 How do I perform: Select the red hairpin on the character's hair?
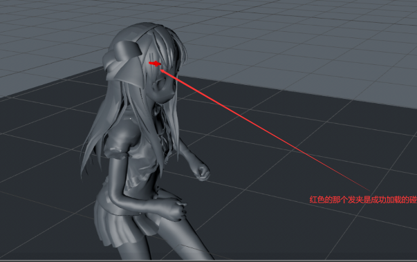coord(154,64)
